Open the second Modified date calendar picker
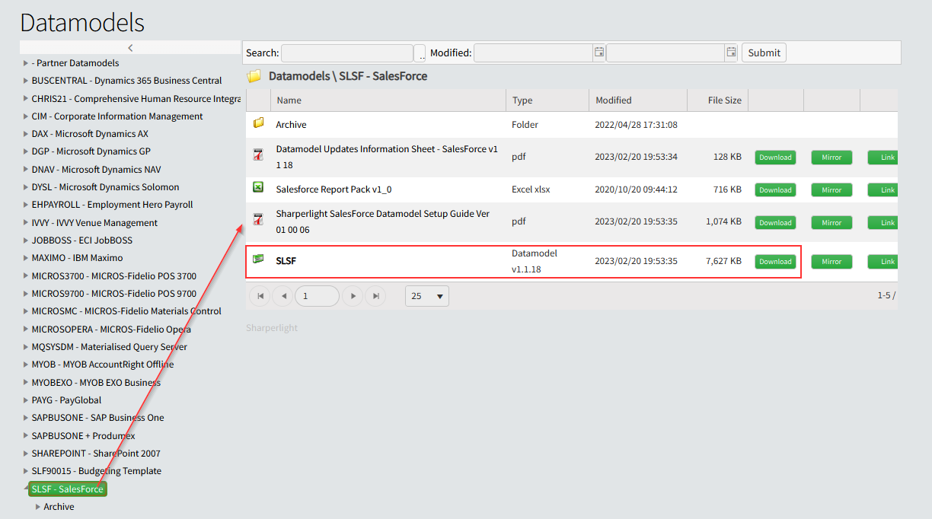The image size is (932, 519). coord(731,53)
